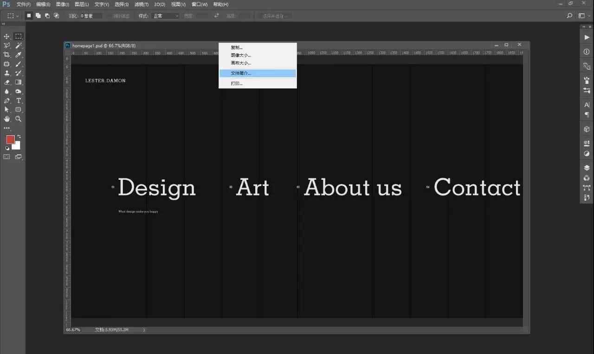Image resolution: width=594 pixels, height=354 pixels.
Task: Select the Gradient tool
Action: [19, 82]
